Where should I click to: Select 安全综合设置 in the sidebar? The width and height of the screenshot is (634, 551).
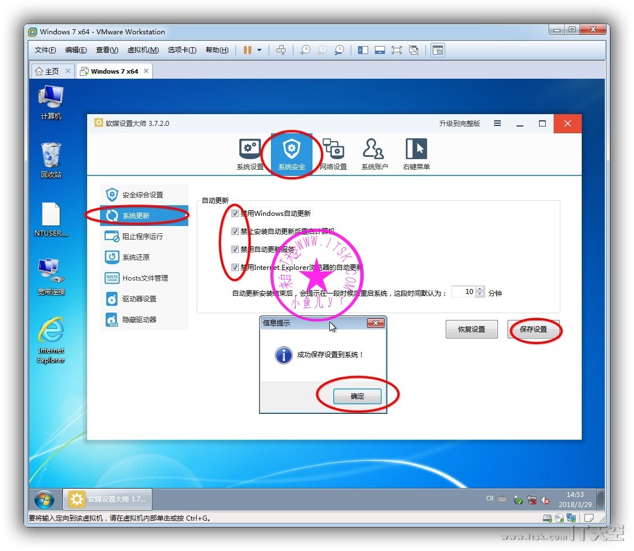point(143,195)
